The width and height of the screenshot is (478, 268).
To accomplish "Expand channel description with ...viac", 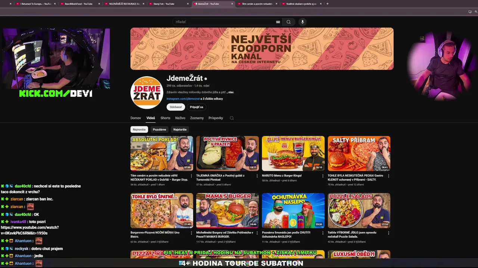I will pyautogui.click(x=230, y=92).
